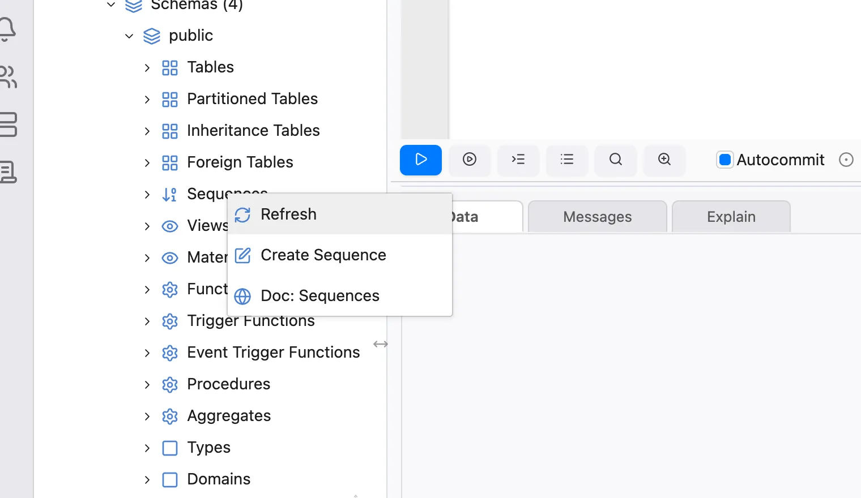The height and width of the screenshot is (498, 861).
Task: Click the Inheritance Tables grid icon
Action: (x=170, y=131)
